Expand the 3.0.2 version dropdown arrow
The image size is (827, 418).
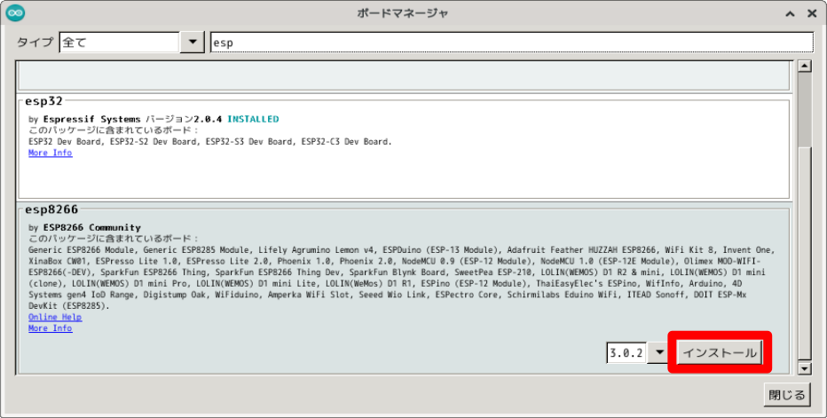point(659,352)
